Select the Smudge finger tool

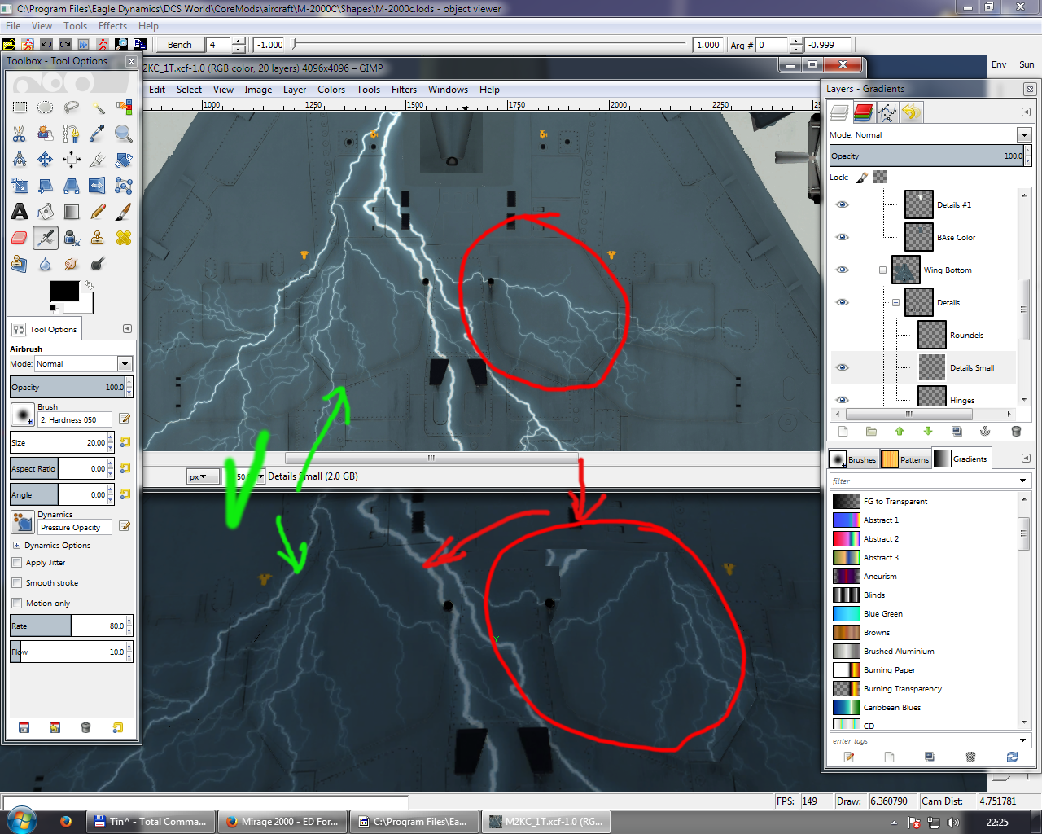[x=72, y=264]
